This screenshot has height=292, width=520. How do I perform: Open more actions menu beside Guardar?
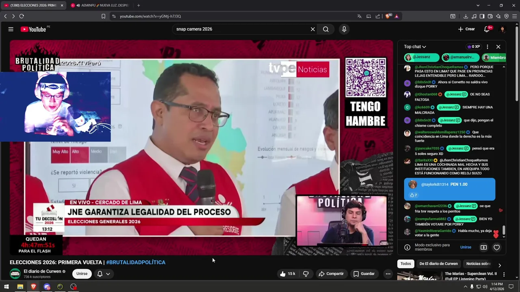388,274
